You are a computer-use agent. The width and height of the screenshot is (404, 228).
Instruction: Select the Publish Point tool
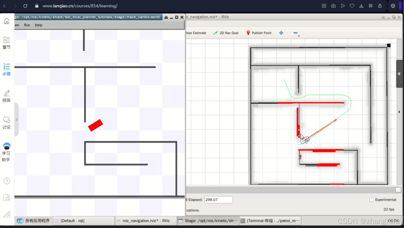pyautogui.click(x=259, y=33)
